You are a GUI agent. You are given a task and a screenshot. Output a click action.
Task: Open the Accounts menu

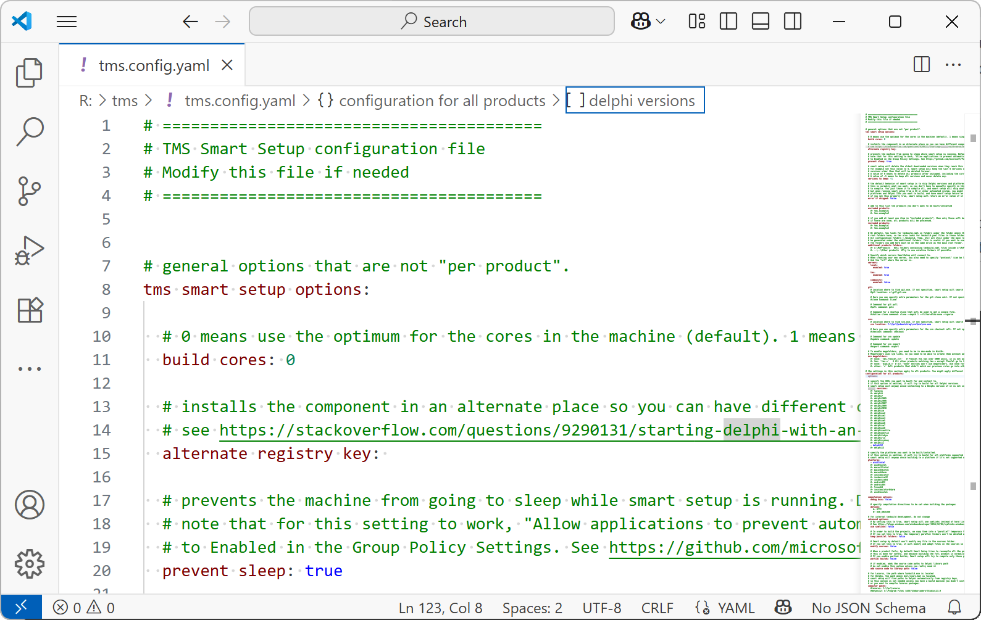pos(29,505)
